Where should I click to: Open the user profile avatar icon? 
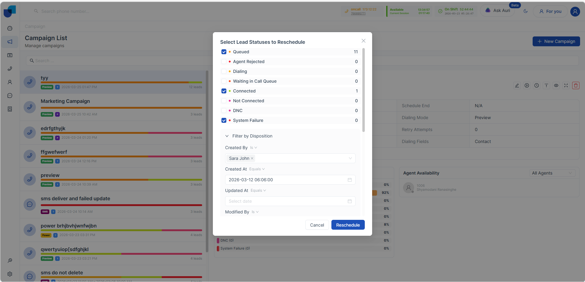tap(575, 12)
